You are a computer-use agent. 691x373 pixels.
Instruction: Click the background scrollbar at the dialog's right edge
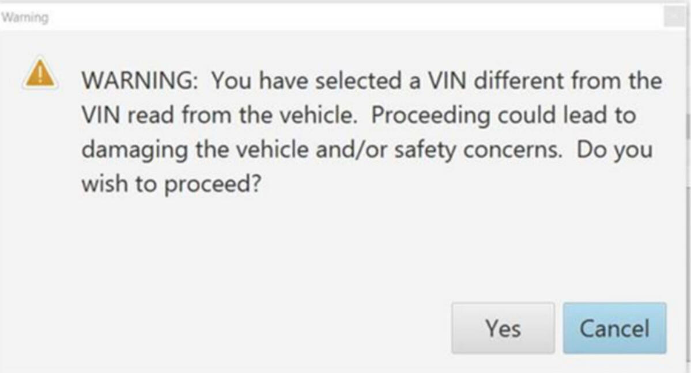687,127
